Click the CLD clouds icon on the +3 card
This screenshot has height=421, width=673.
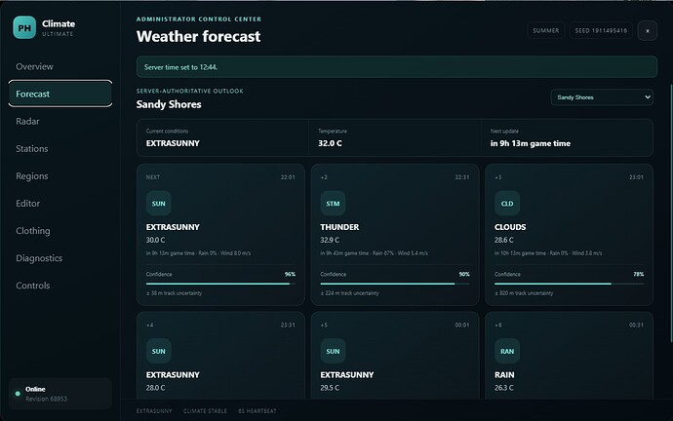pyautogui.click(x=507, y=204)
